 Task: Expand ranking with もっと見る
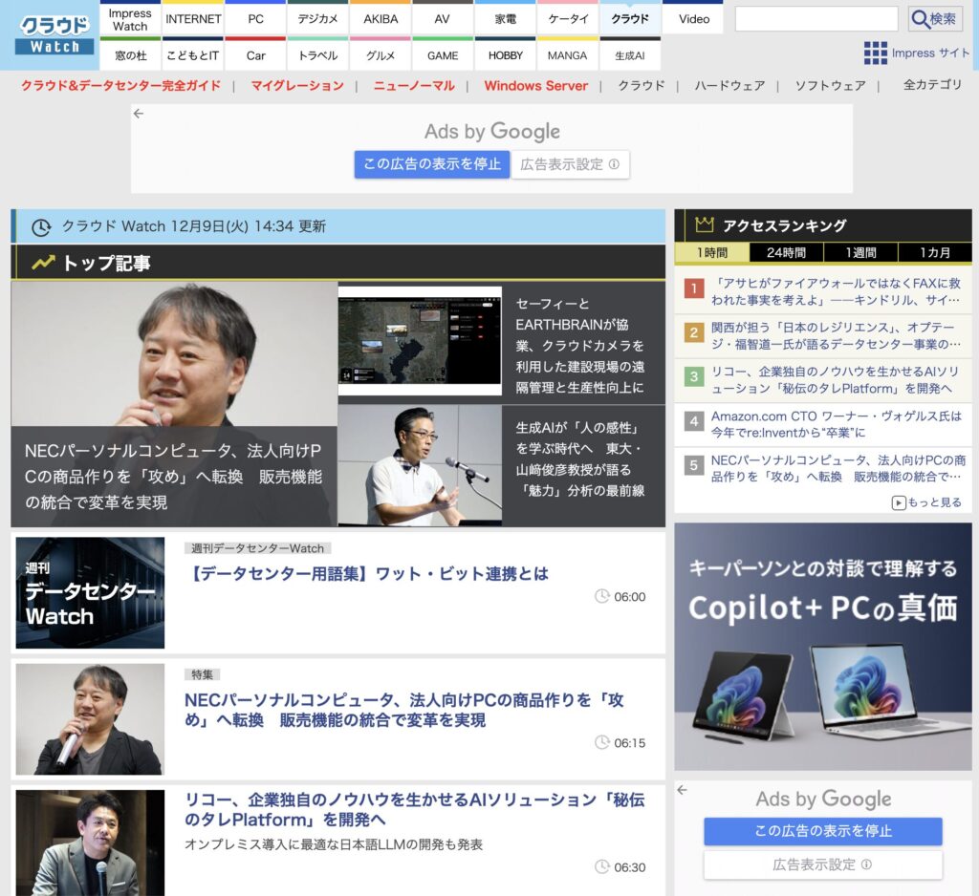(926, 502)
